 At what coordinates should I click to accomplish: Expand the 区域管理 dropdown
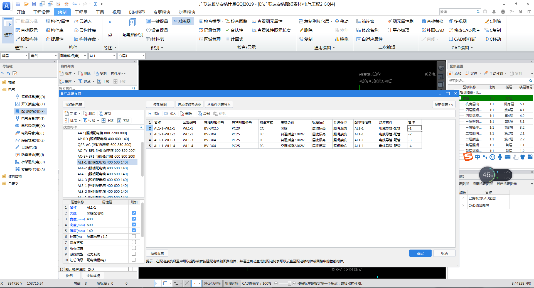[222, 39]
